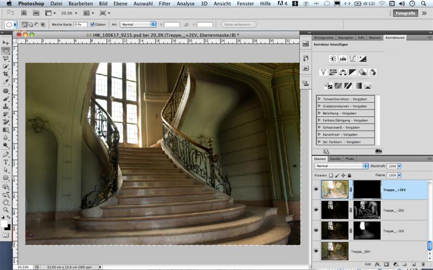Add a Color Balance adjustment
This screenshot has height=270, width=433.
[x=343, y=72]
